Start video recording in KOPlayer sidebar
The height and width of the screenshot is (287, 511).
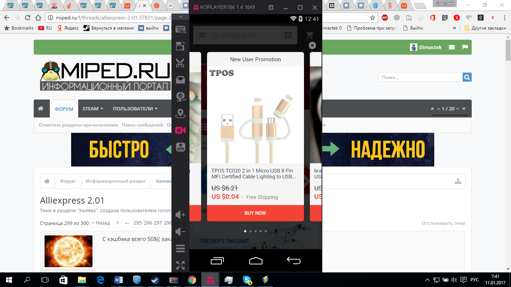coord(180,130)
